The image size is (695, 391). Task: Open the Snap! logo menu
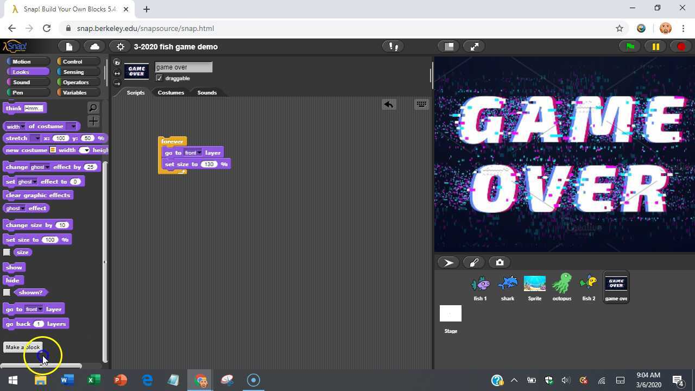pos(15,47)
